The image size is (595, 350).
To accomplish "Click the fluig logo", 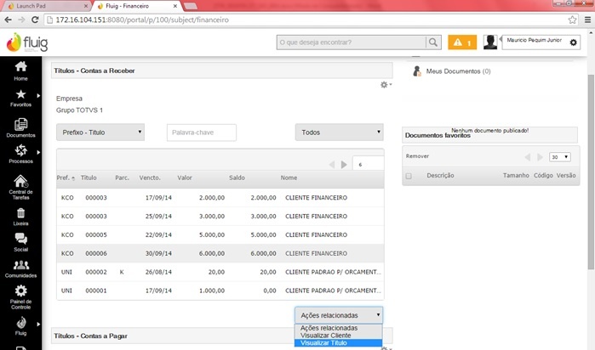I will (27, 42).
